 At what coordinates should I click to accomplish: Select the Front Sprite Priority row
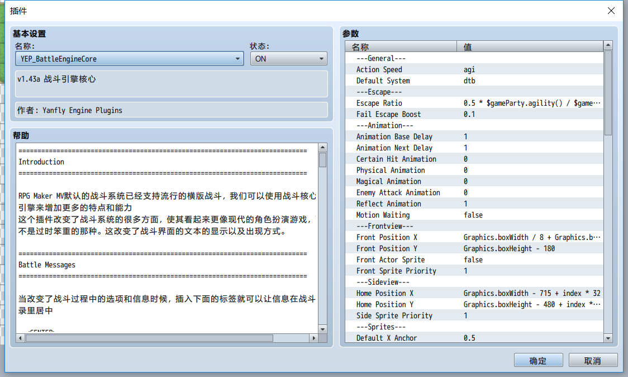tap(474, 271)
